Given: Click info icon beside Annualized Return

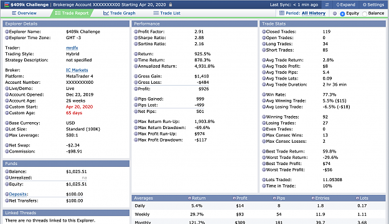Looking at the screenshot, I should click(136, 66).
